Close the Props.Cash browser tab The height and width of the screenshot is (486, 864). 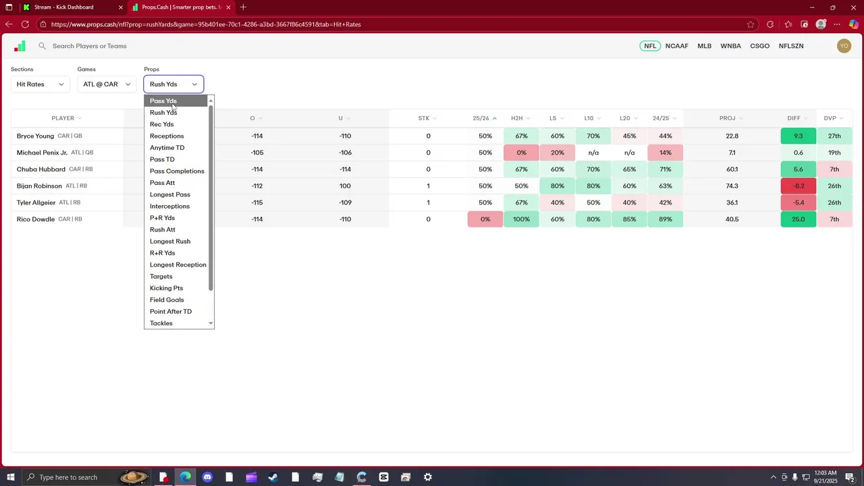228,7
